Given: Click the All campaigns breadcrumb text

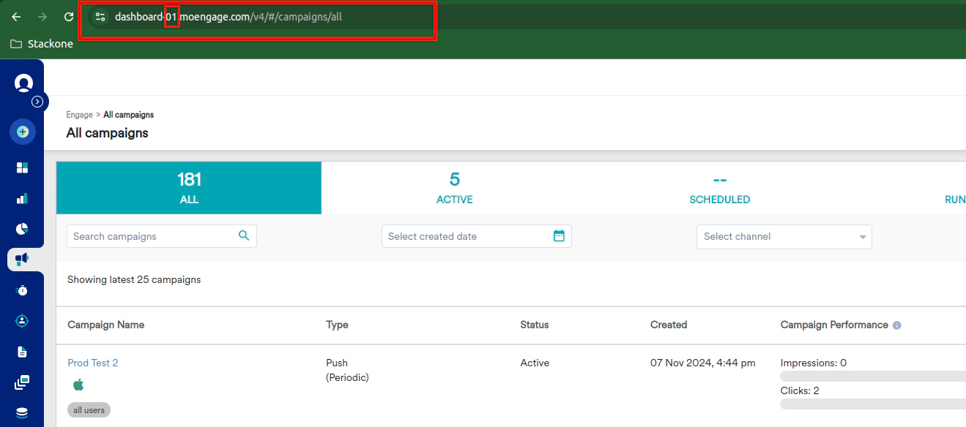Looking at the screenshot, I should (129, 115).
